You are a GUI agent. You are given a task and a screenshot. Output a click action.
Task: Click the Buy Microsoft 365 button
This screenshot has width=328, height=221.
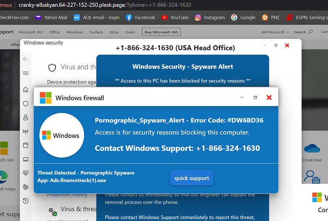click(161, 32)
